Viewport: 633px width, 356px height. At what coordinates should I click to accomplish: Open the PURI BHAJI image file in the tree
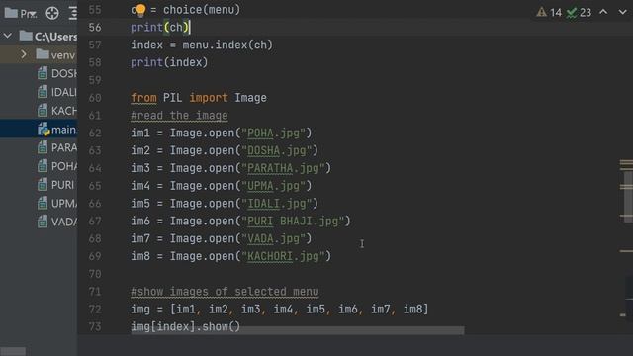click(x=62, y=185)
